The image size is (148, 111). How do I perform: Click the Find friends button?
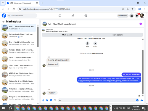click(x=123, y=16)
